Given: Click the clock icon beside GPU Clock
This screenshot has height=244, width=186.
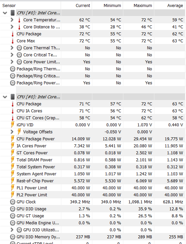Looking at the screenshot, I should pyautogui.click(x=13, y=202).
